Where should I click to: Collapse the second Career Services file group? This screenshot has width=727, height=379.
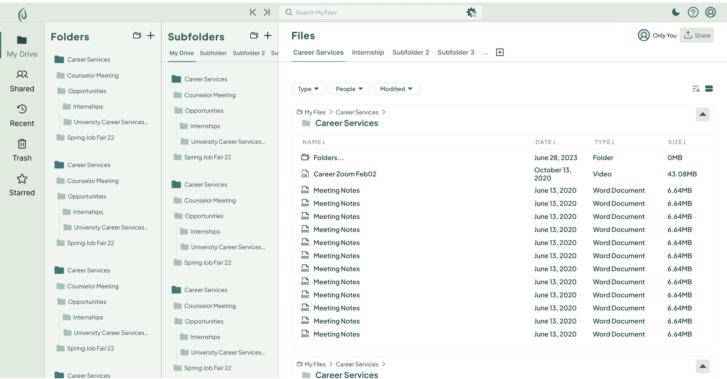coord(703,366)
